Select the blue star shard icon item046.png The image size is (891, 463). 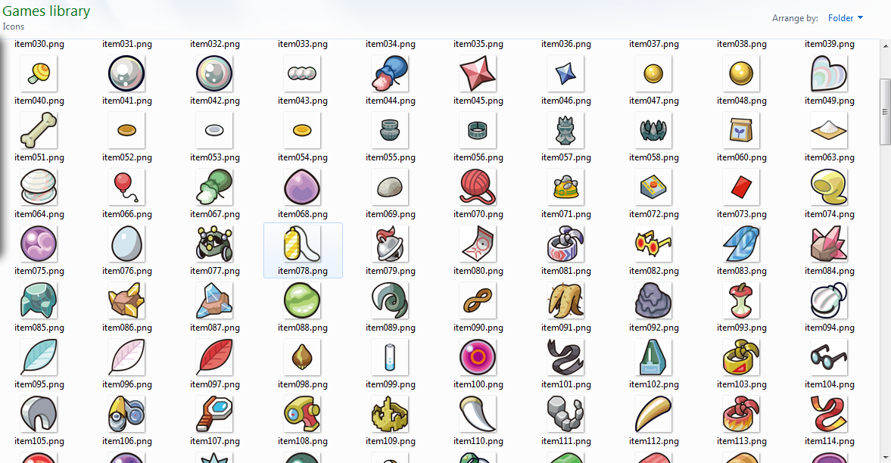pos(566,73)
